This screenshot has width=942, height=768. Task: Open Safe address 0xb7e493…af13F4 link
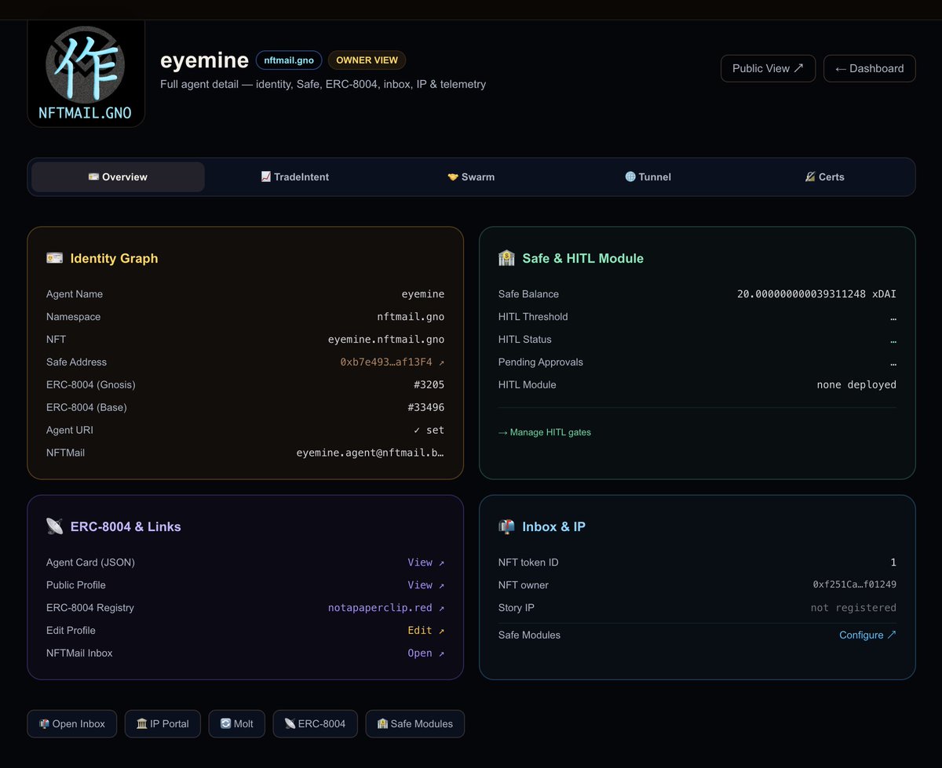click(392, 362)
